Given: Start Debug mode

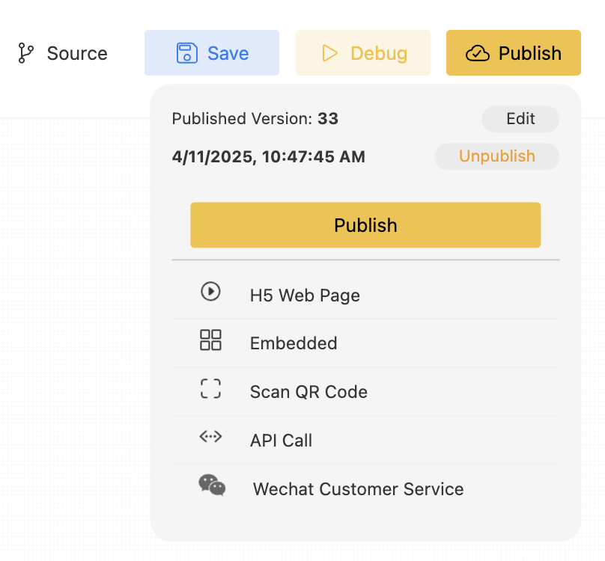Looking at the screenshot, I should tap(363, 53).
